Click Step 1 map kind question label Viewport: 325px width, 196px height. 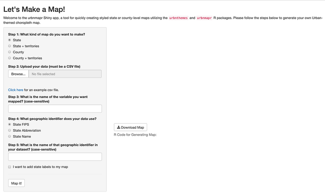tap(47, 34)
